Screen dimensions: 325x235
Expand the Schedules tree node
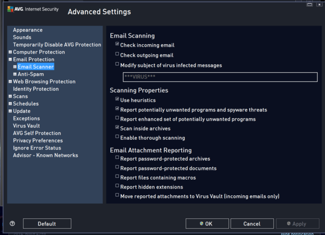point(10,104)
